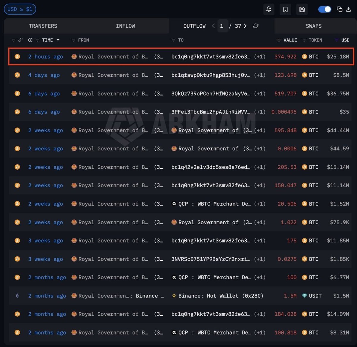
Task: Switch to the TRANSFERS tab
Action: point(43,26)
